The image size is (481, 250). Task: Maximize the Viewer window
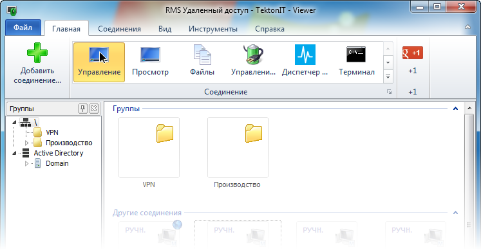tap(437, 6)
